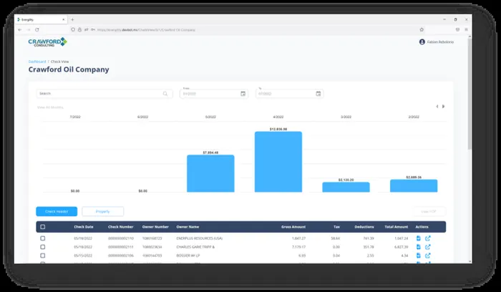The image size is (501, 292).
Task: Open document for ENERPLUS RESOURCES row
Action: tap(419, 238)
